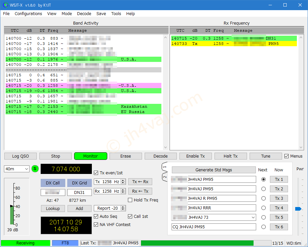Toggle the green Monitor button
The width and height of the screenshot is (308, 247).
tap(91, 156)
